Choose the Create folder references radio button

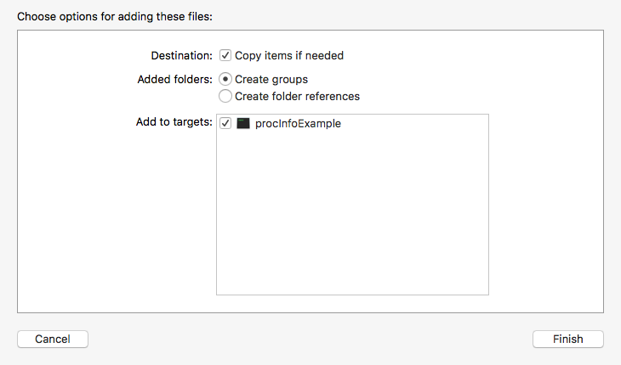tap(225, 96)
